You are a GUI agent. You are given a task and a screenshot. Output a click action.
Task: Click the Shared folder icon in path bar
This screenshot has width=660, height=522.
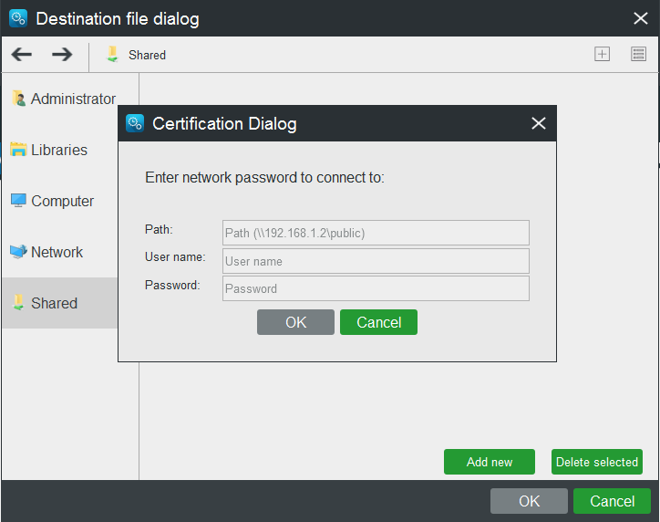click(x=112, y=55)
